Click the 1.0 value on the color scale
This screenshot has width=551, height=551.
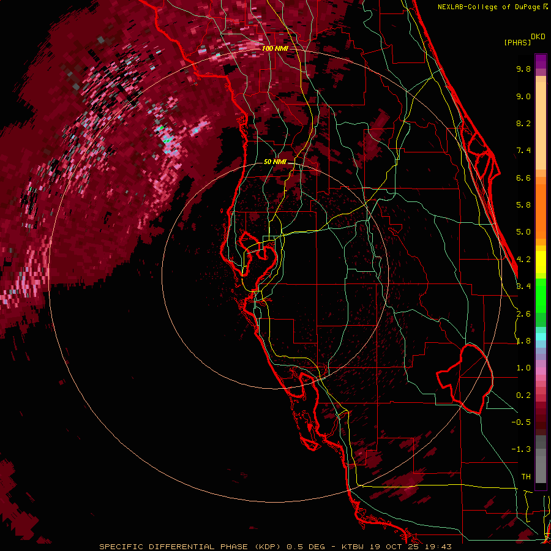(523, 368)
